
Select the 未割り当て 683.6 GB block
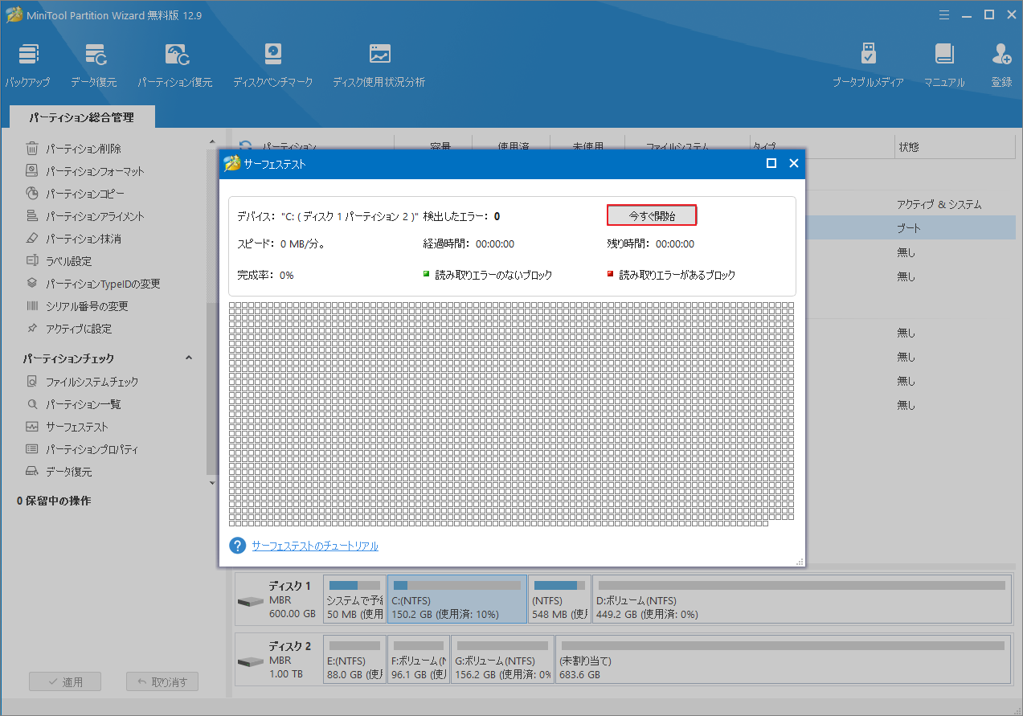pos(783,659)
